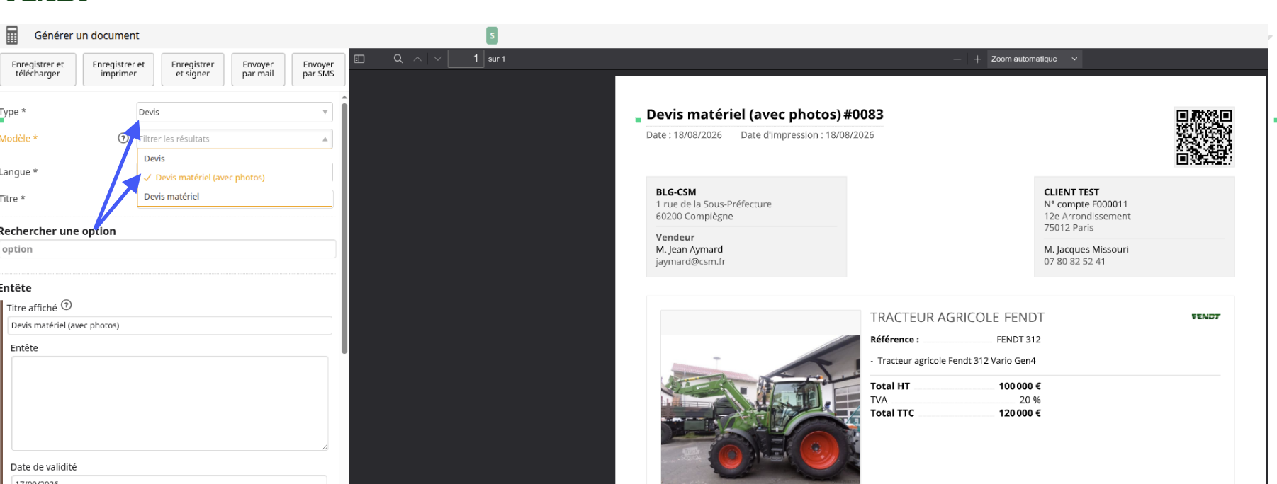This screenshot has height=484, width=1277.
Task: Click the calculator icon beside Générer un document
Action: point(12,35)
